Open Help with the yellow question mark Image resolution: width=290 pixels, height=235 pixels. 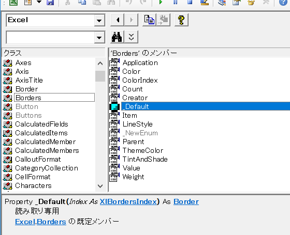click(x=181, y=20)
